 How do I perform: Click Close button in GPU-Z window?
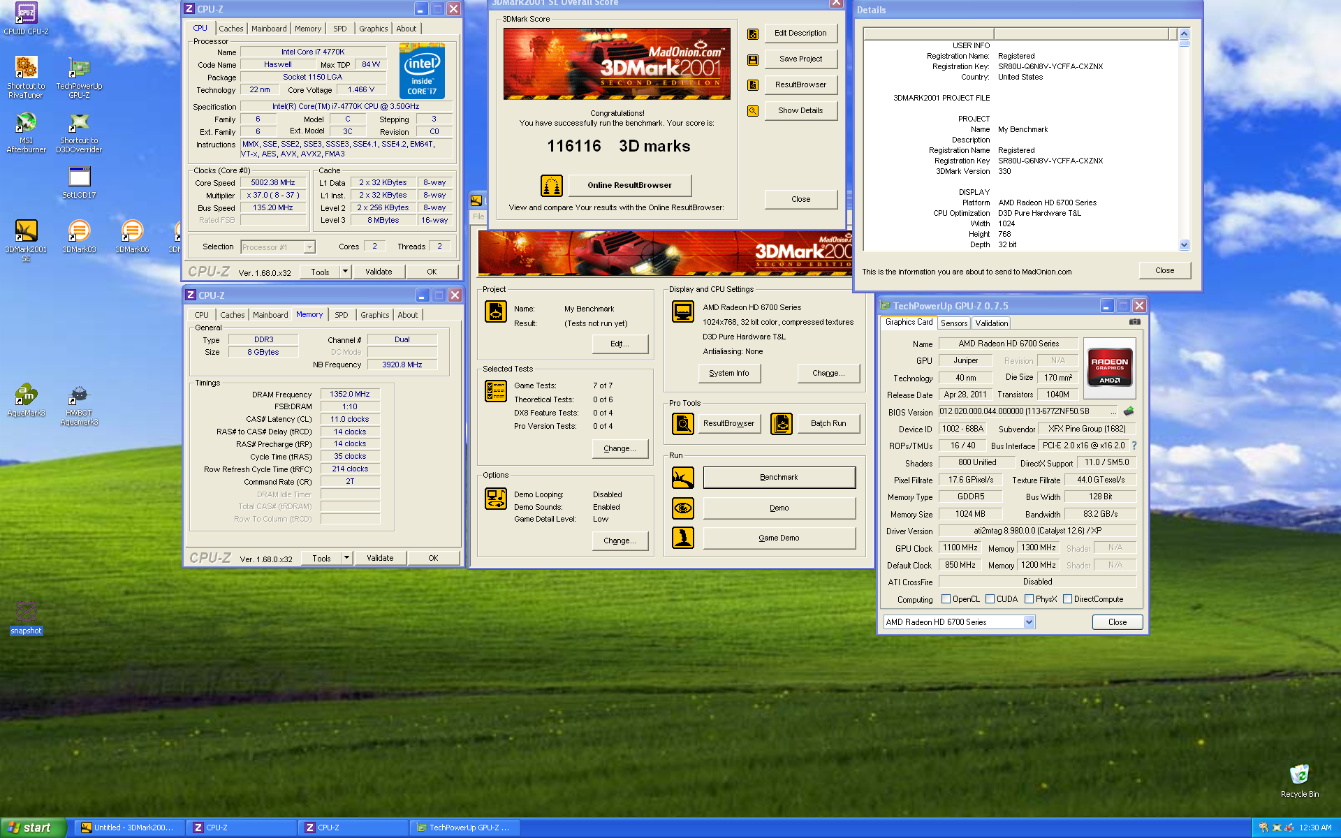1117,622
